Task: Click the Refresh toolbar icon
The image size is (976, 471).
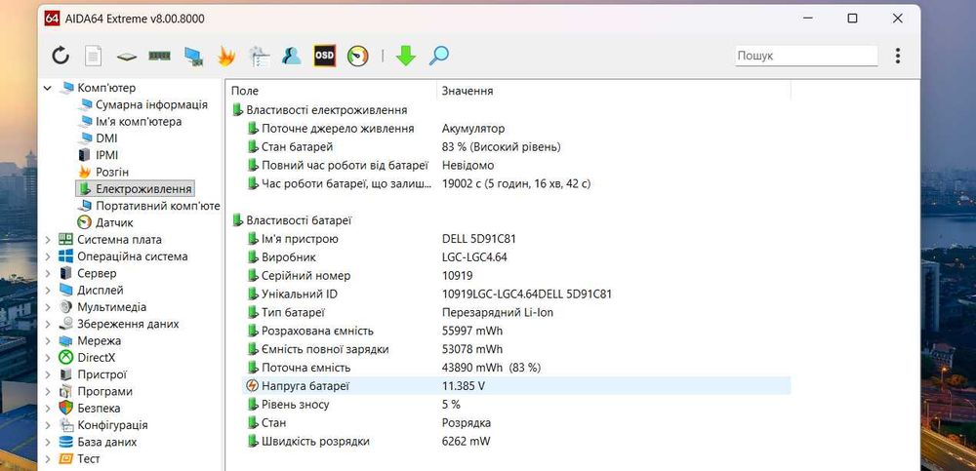Action: pyautogui.click(x=61, y=56)
